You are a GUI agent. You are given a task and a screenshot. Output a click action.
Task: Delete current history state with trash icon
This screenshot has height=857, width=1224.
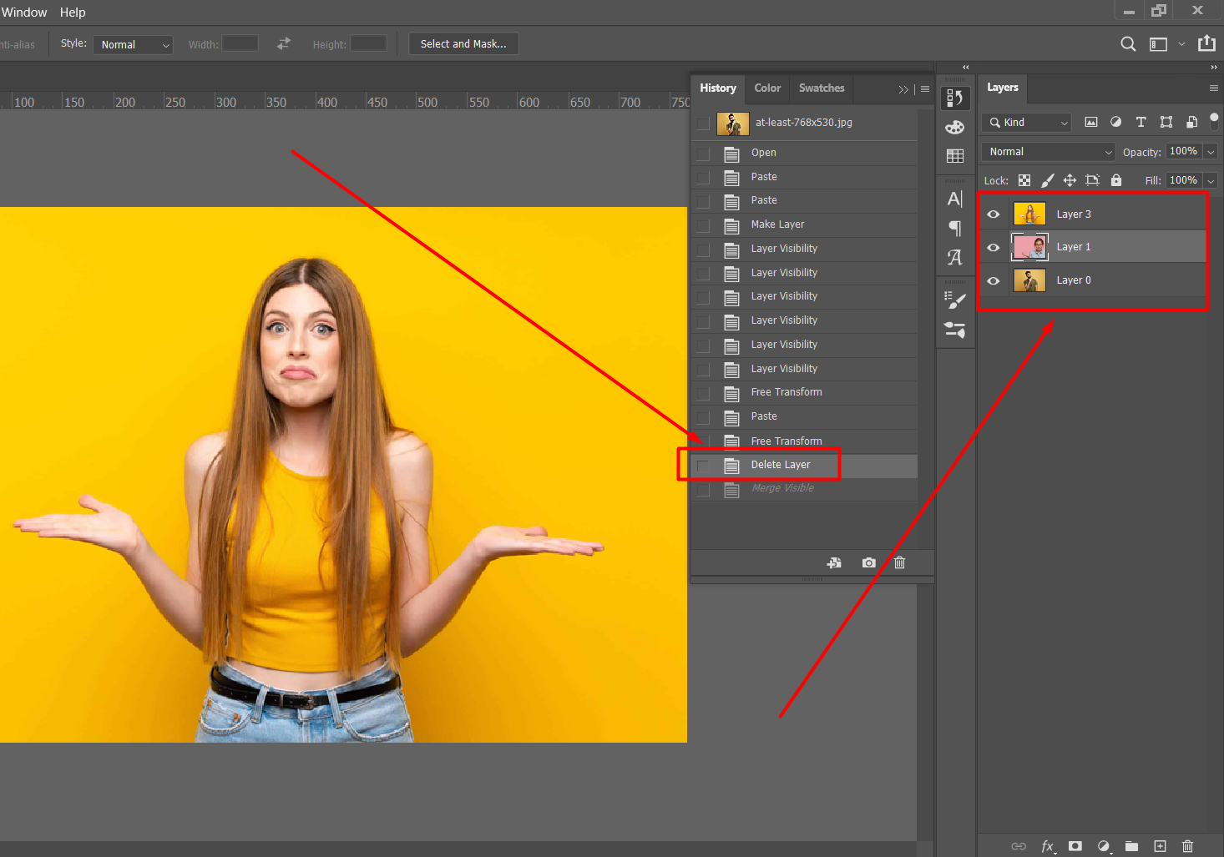[899, 562]
